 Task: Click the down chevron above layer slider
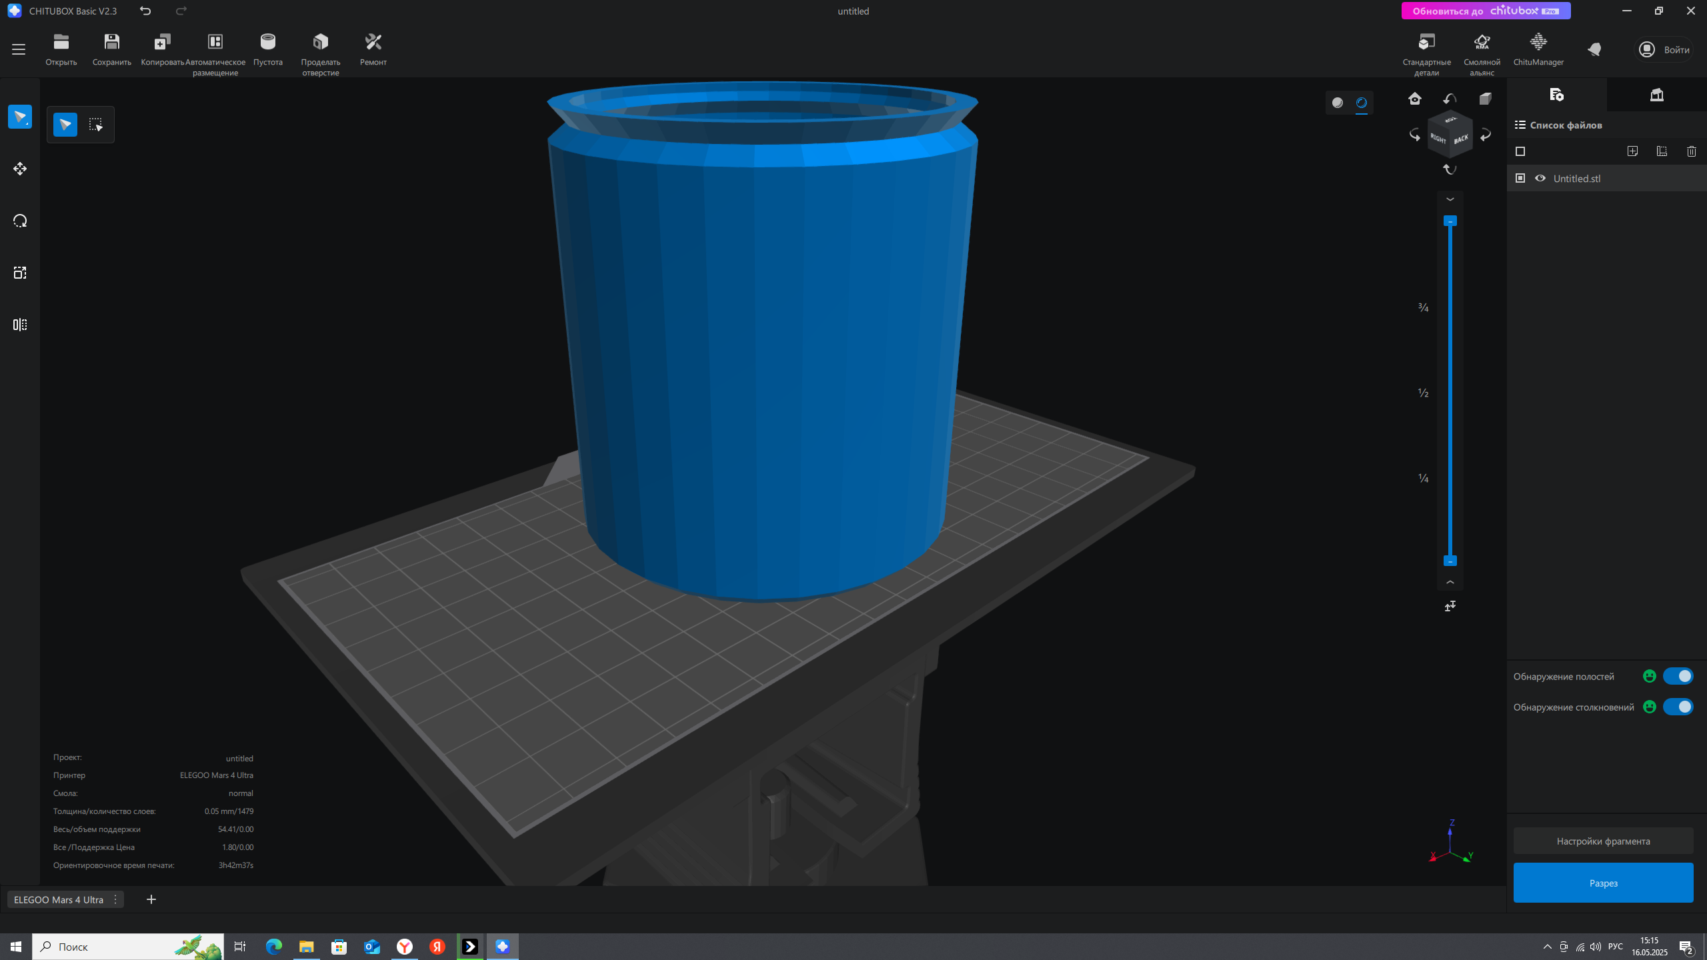(x=1450, y=199)
